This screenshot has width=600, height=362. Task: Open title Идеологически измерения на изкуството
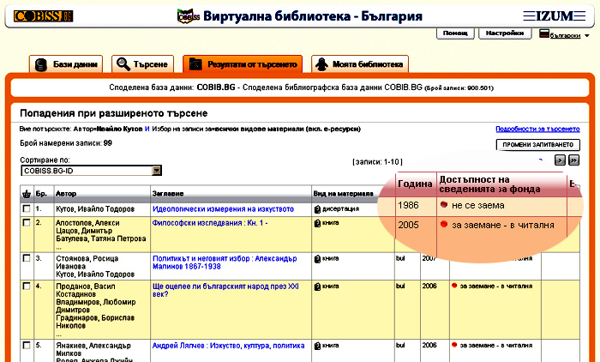tap(223, 209)
